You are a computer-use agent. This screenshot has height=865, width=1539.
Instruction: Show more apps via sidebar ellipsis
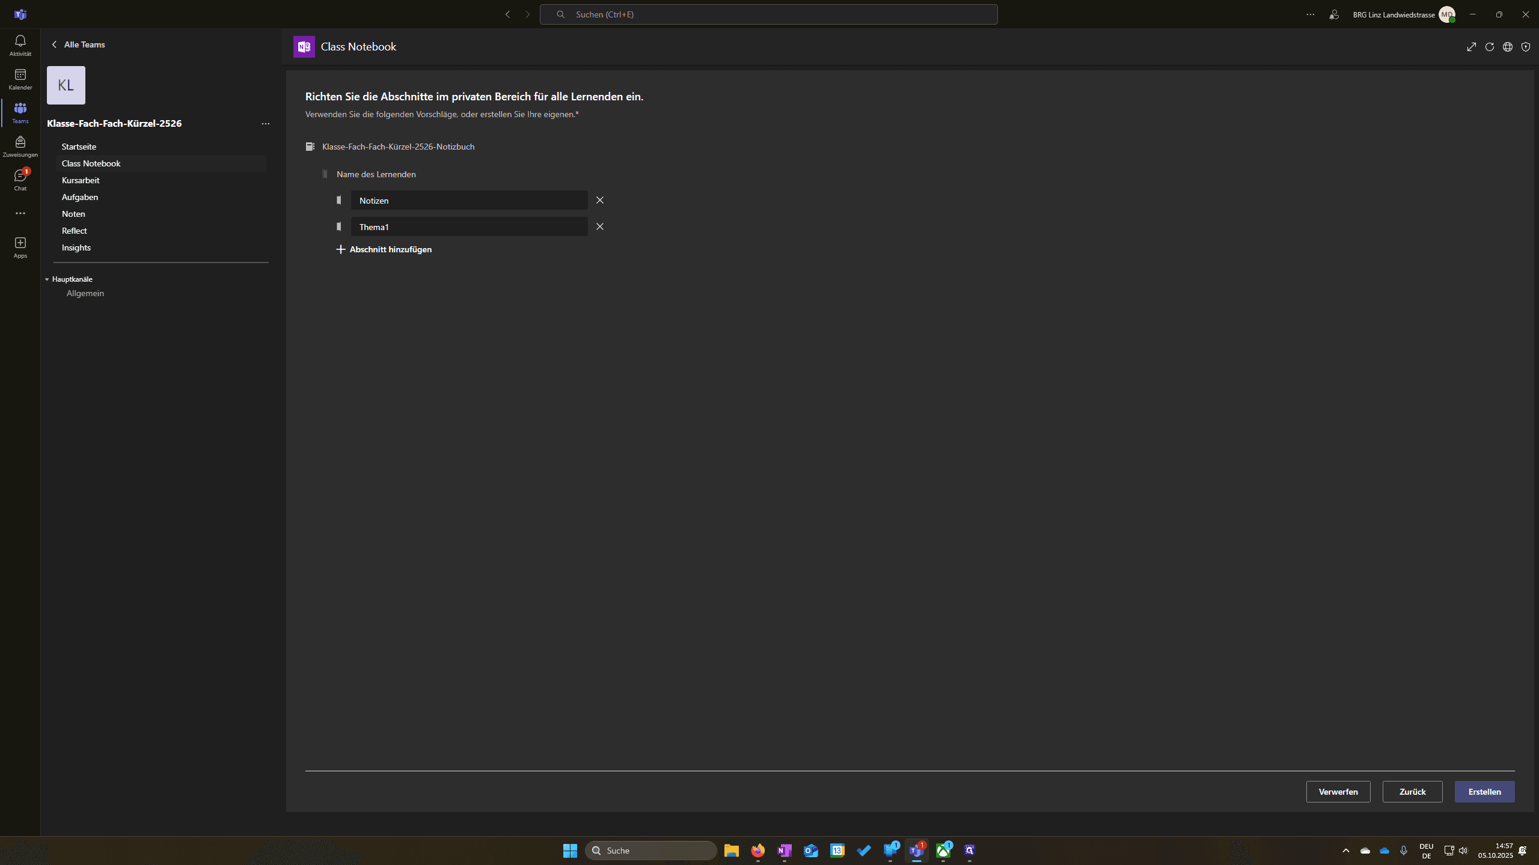click(20, 213)
